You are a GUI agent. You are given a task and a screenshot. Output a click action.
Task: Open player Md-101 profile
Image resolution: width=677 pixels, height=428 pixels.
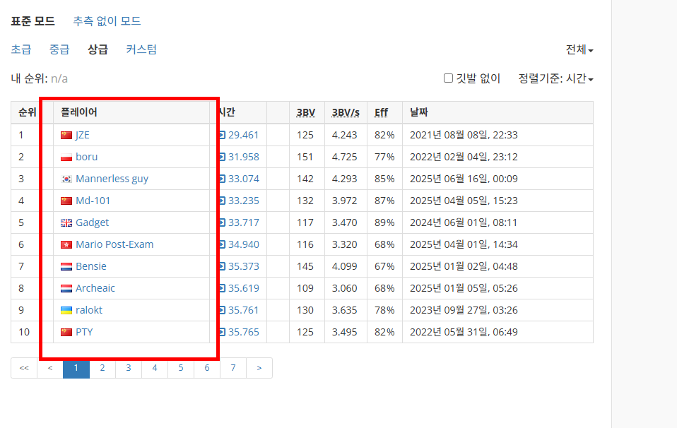93,201
